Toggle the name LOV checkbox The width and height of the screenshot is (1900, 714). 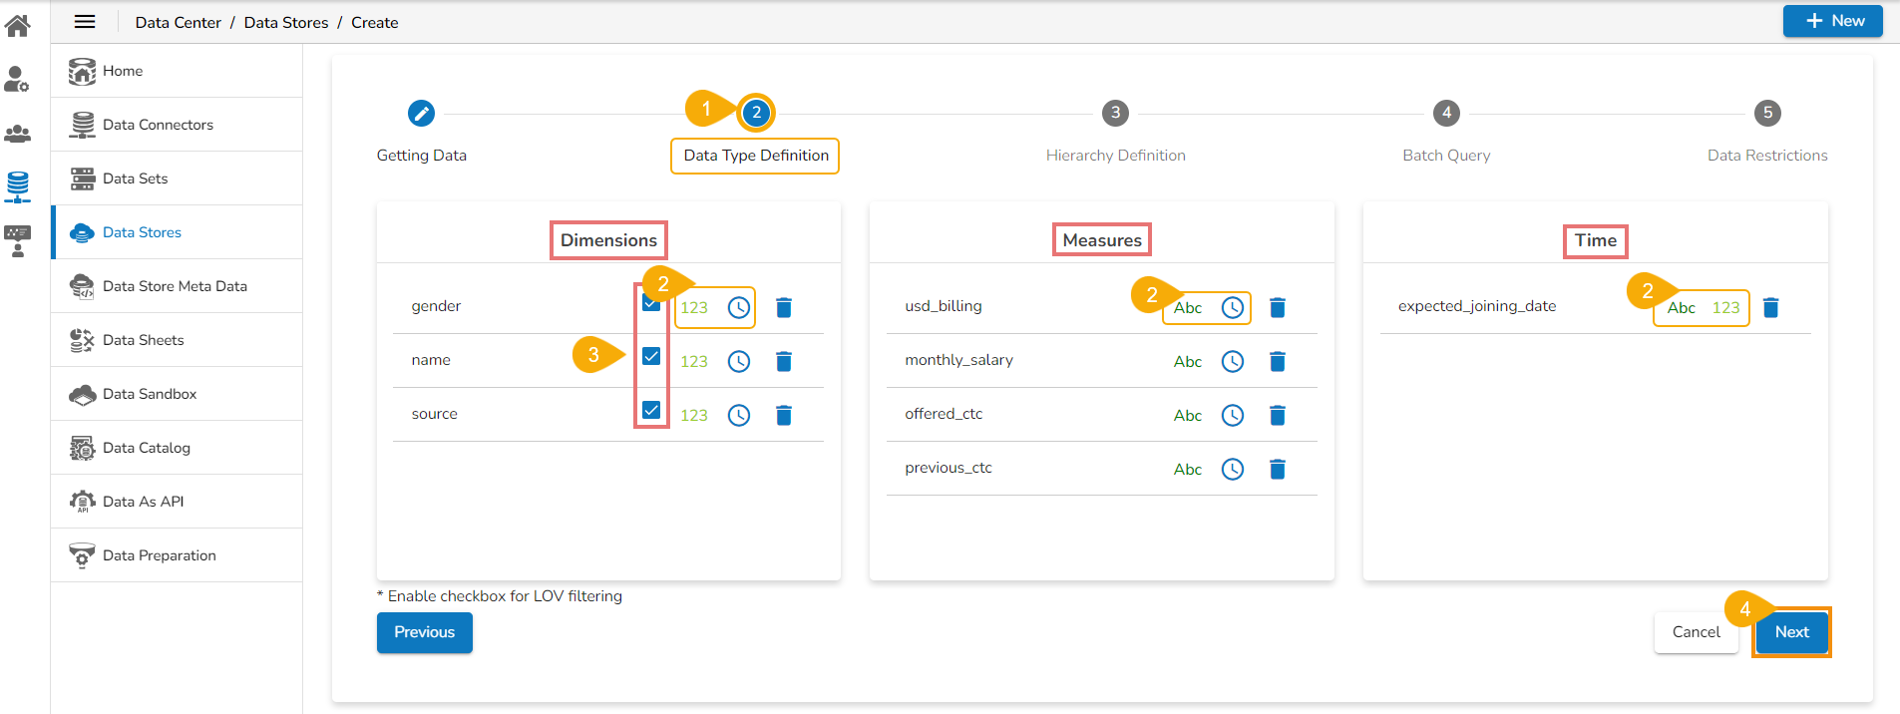pos(651,356)
